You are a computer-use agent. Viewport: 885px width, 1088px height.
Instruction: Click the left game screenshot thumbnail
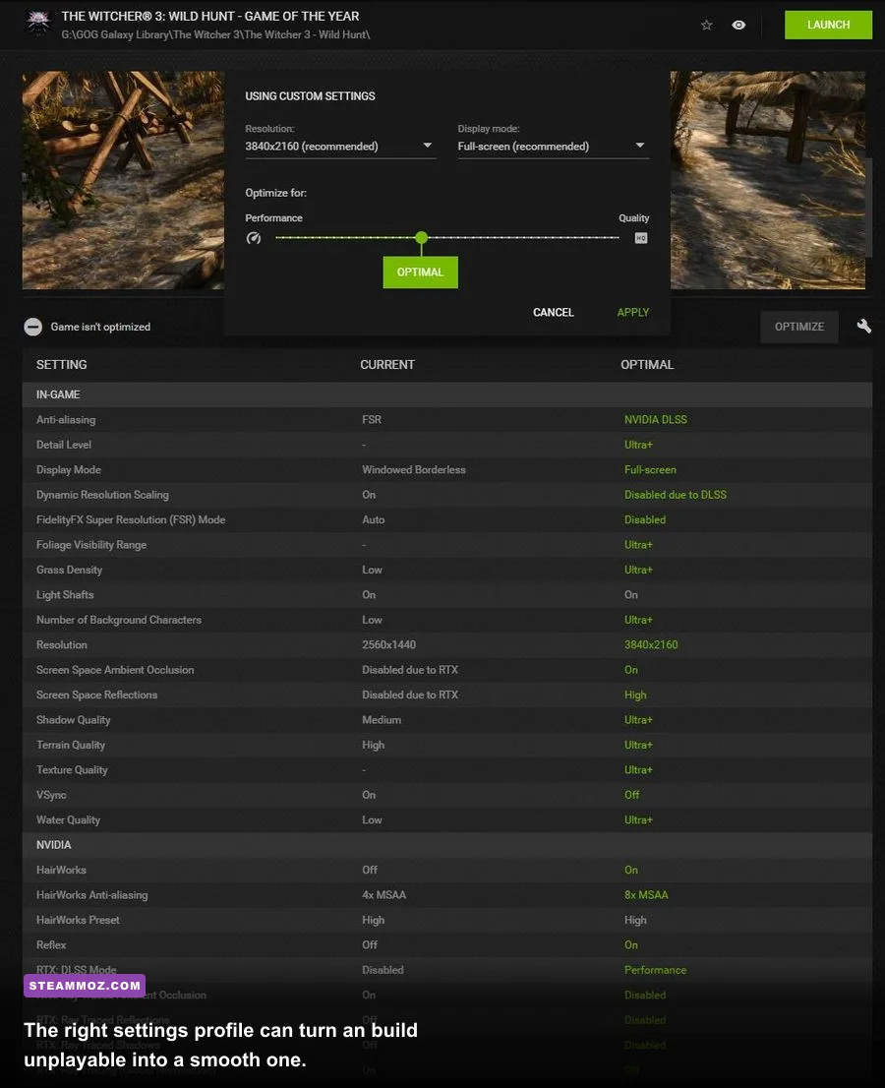[123, 180]
